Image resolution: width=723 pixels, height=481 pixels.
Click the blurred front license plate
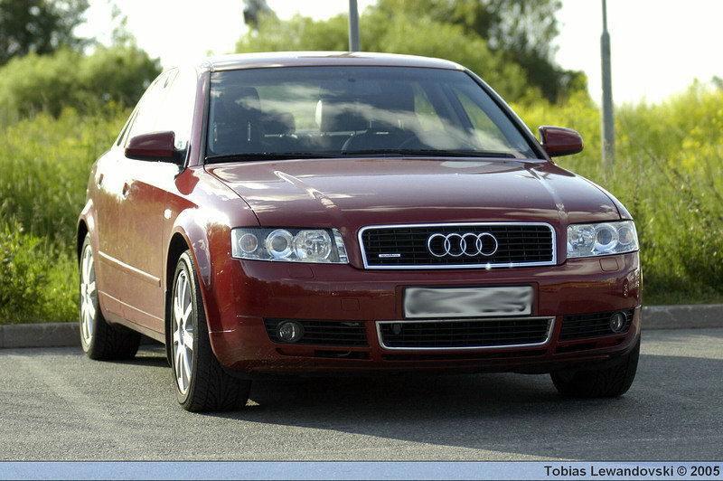click(467, 302)
